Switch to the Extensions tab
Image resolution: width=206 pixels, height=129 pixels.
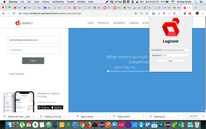tap(27, 8)
